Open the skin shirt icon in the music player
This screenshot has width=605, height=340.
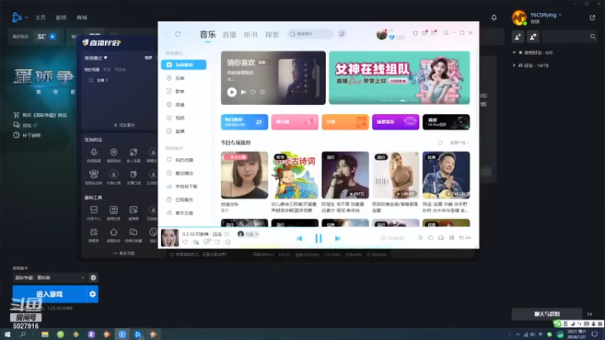415,33
